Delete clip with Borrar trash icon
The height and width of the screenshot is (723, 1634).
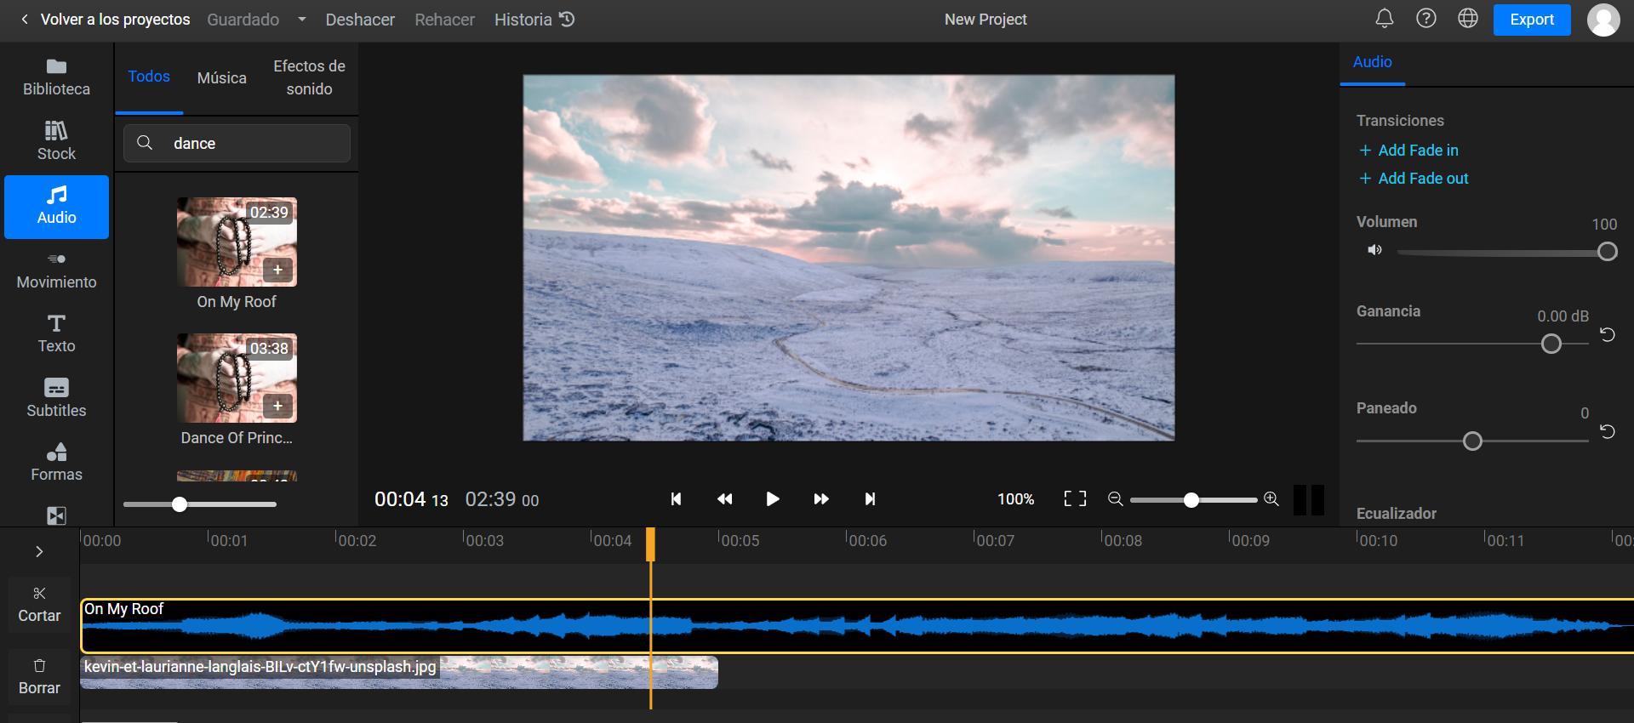(39, 676)
